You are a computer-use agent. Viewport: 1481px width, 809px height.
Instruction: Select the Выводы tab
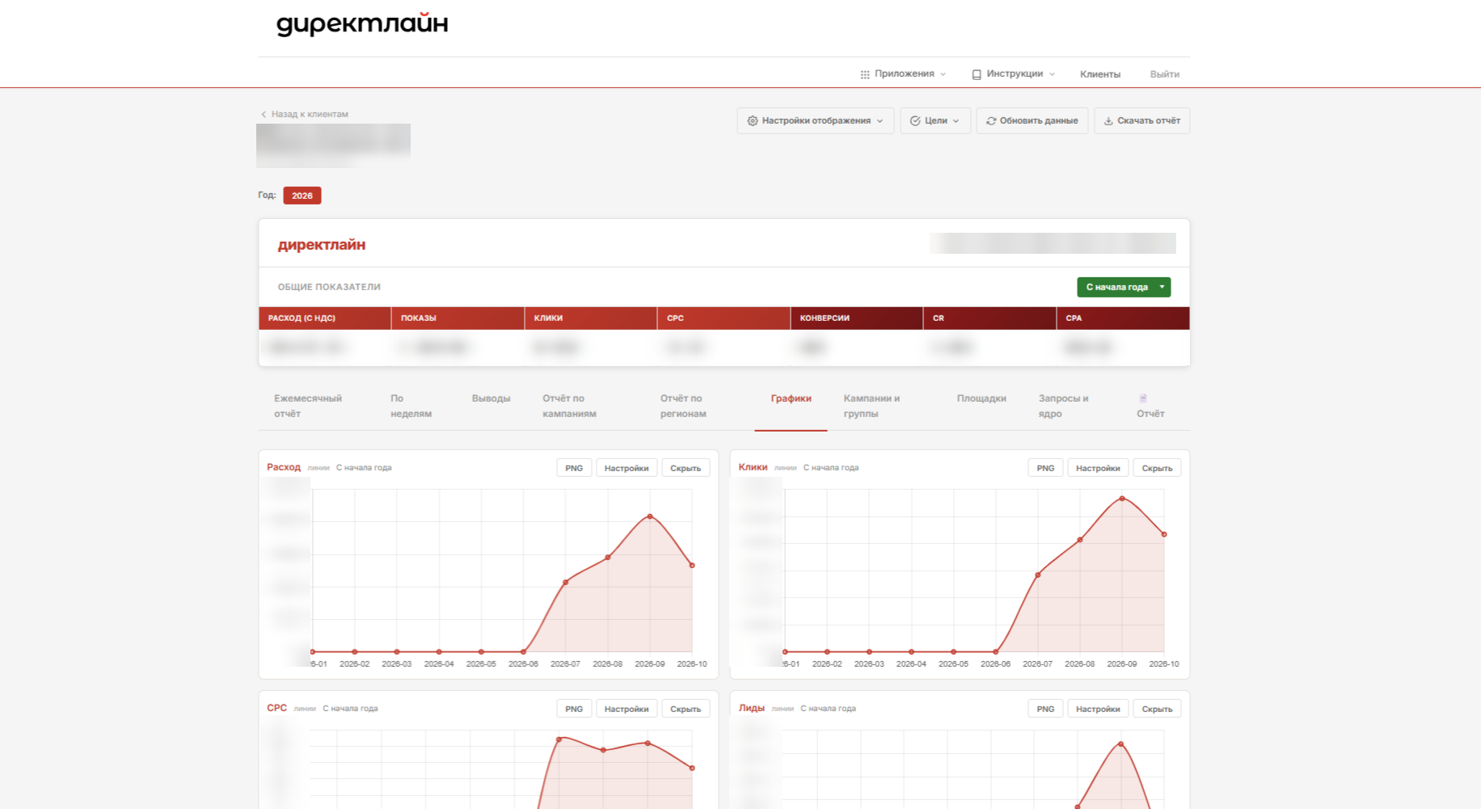click(x=491, y=398)
